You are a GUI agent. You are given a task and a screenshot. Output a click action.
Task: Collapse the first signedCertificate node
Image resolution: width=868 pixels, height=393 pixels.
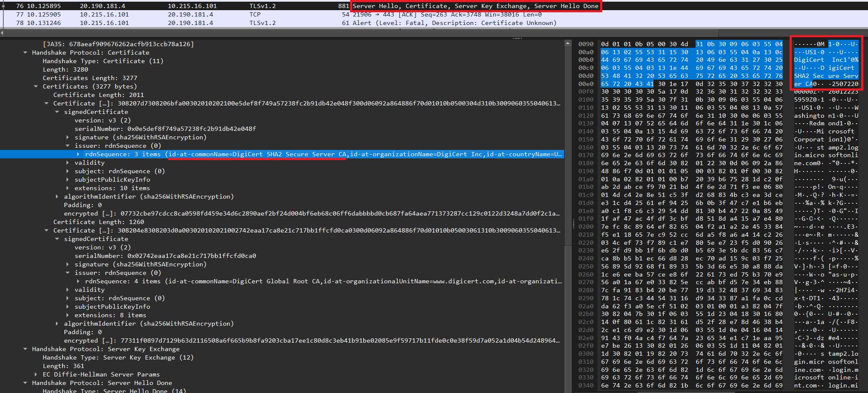tap(57, 112)
